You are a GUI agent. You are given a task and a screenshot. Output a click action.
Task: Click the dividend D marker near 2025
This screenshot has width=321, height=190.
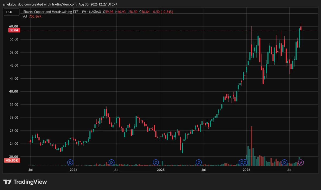pos(156,162)
